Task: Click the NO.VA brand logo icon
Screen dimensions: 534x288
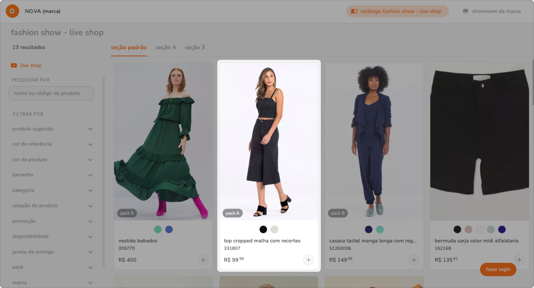Action: click(12, 11)
